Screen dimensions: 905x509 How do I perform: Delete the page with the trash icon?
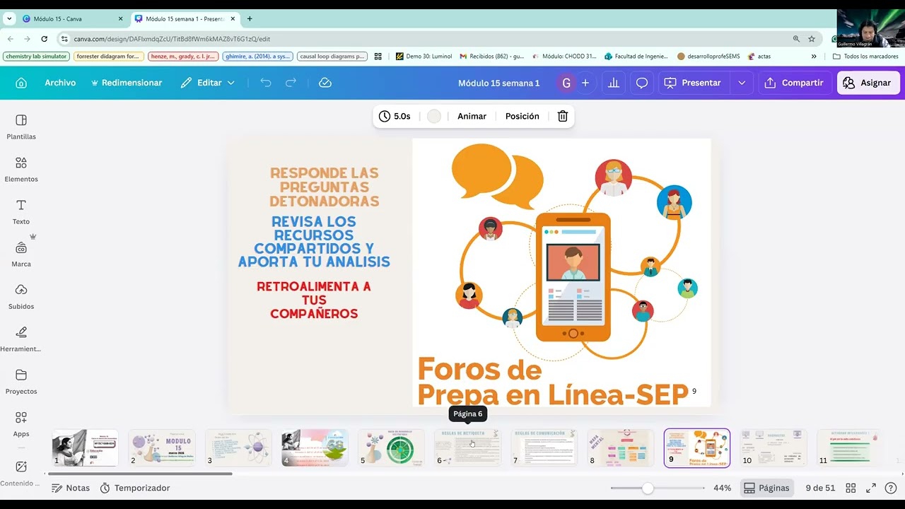pyautogui.click(x=563, y=116)
